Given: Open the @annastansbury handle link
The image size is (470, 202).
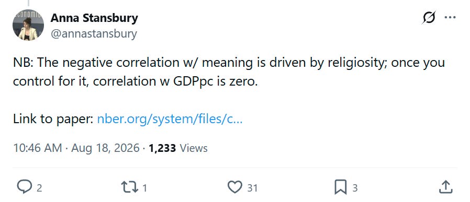Looking at the screenshot, I should 94,34.
